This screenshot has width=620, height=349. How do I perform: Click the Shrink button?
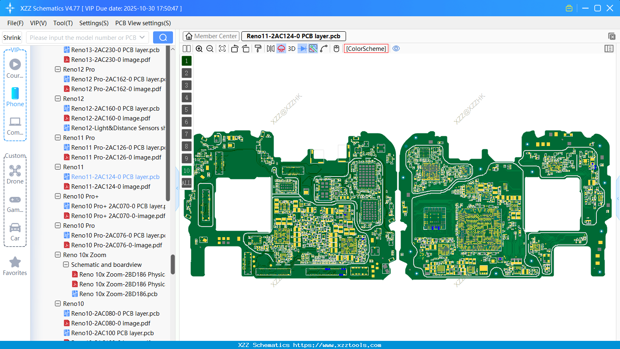(12, 37)
